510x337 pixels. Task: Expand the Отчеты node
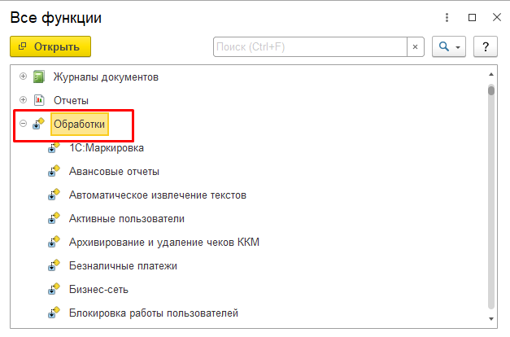23,99
